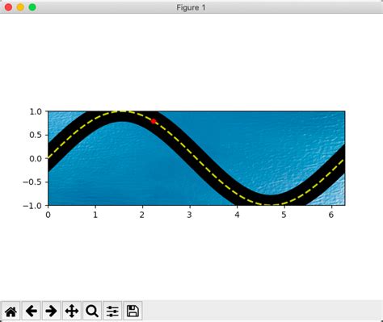Activate the zoom to rectangle magnifier

[x=92, y=312]
